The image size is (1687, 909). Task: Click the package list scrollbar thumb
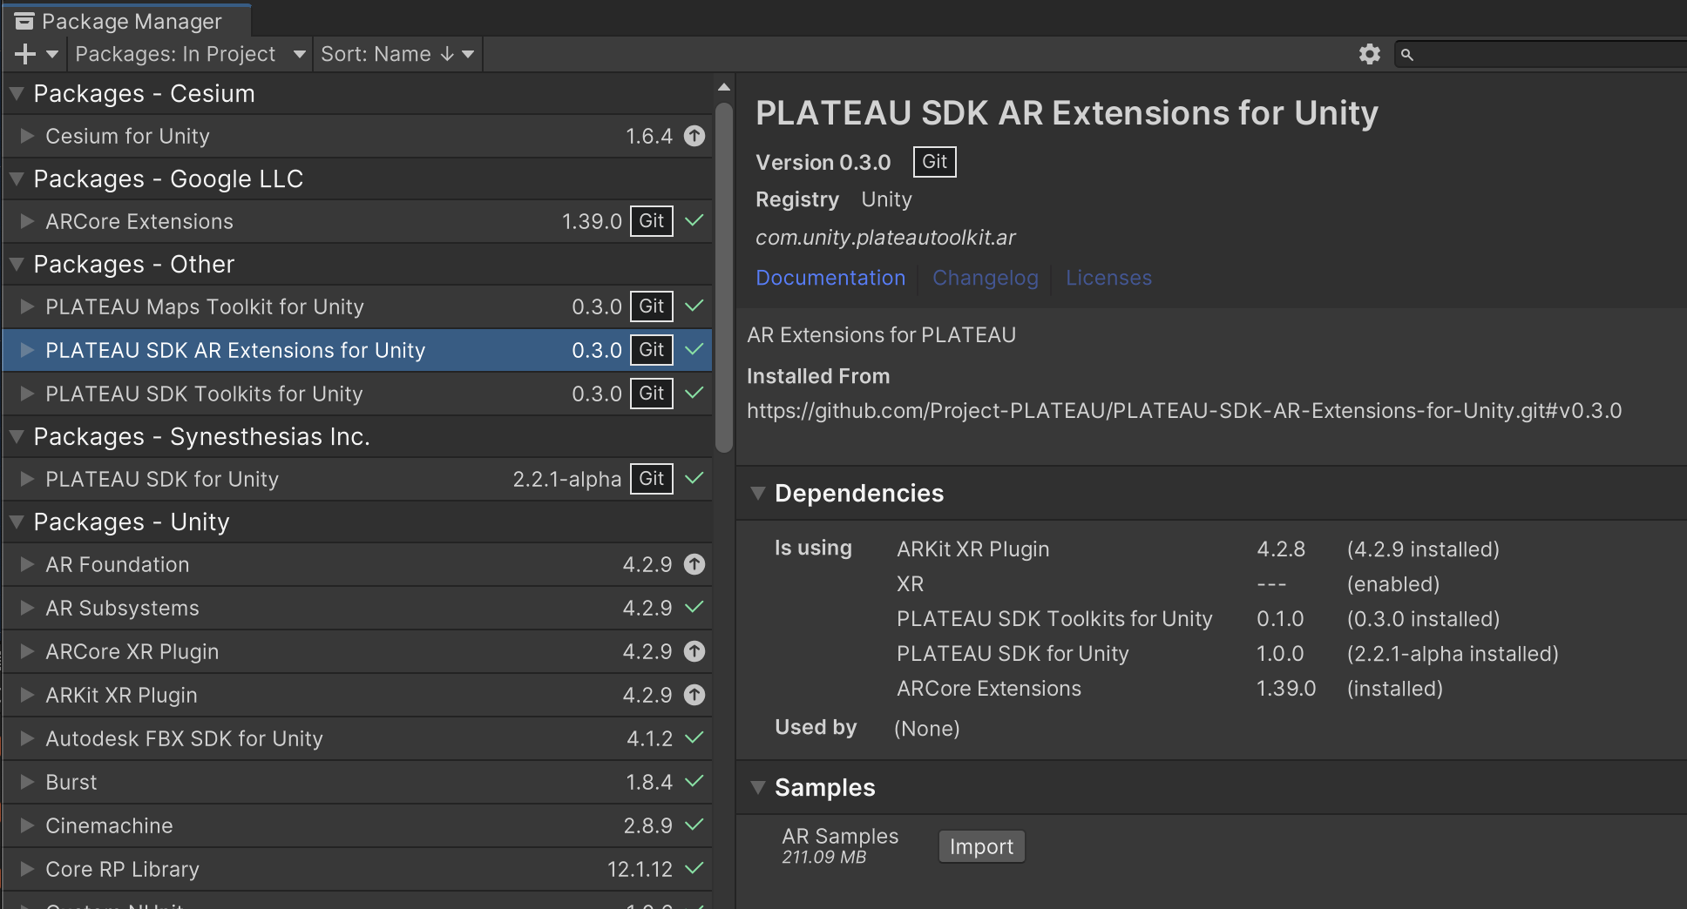pos(724,278)
